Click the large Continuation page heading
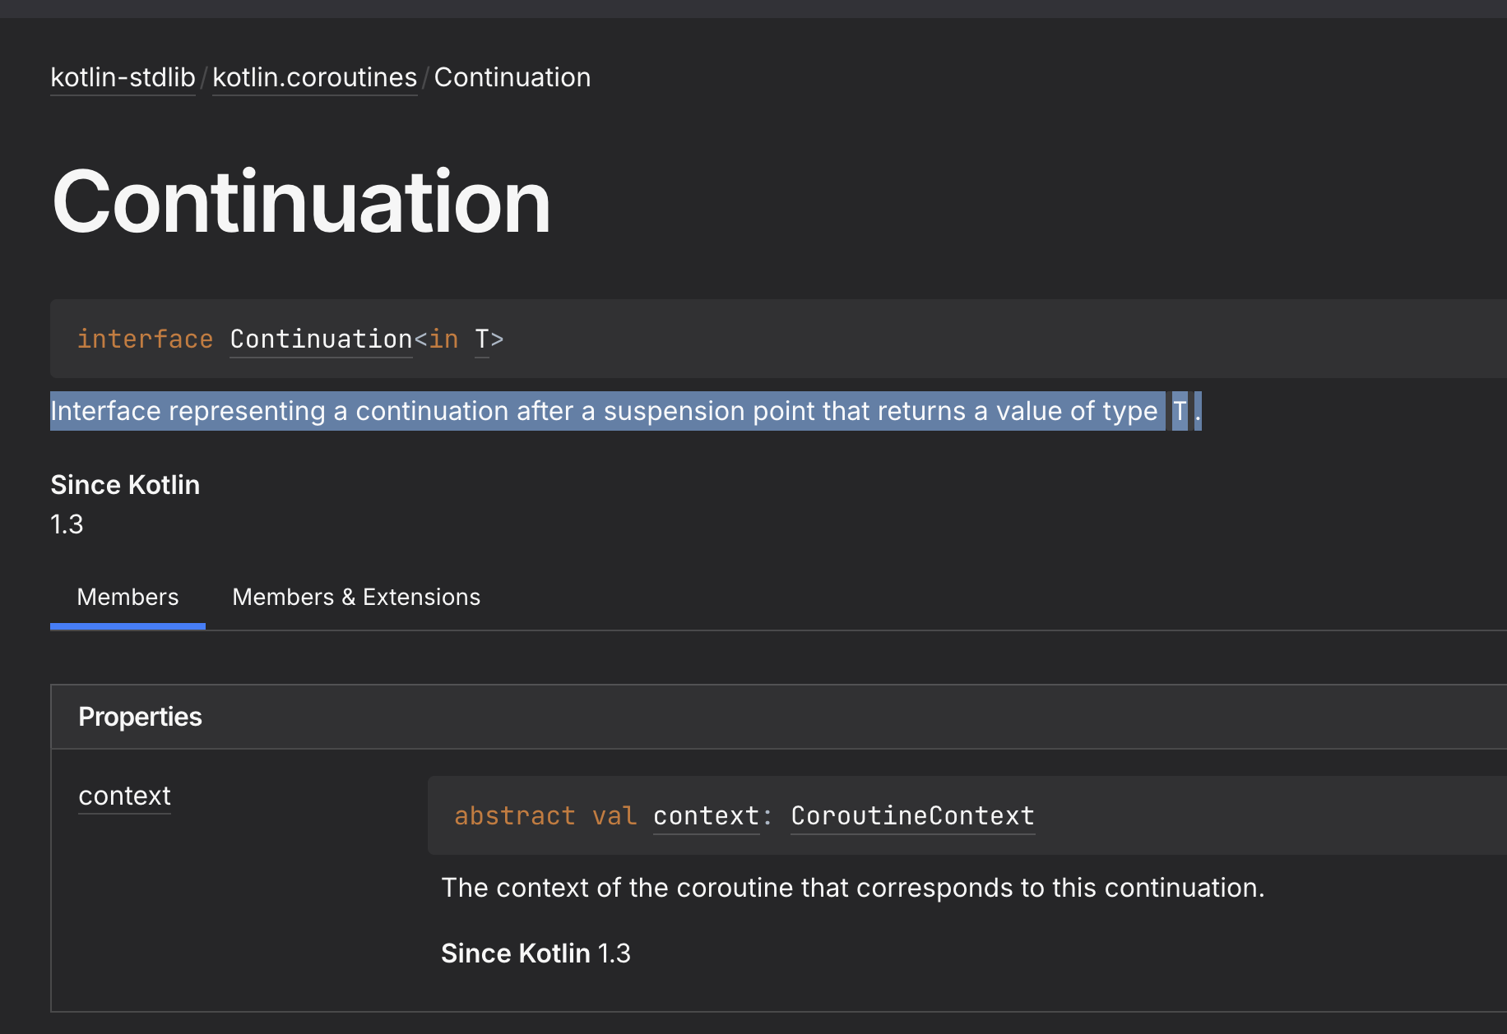The width and height of the screenshot is (1507, 1034). click(301, 202)
